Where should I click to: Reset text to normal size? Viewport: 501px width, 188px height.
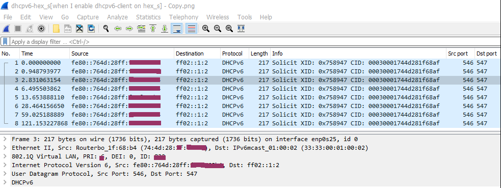tap(229, 29)
